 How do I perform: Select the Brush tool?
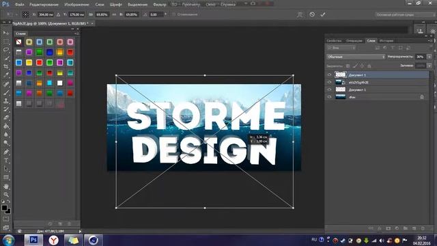(x=6, y=92)
